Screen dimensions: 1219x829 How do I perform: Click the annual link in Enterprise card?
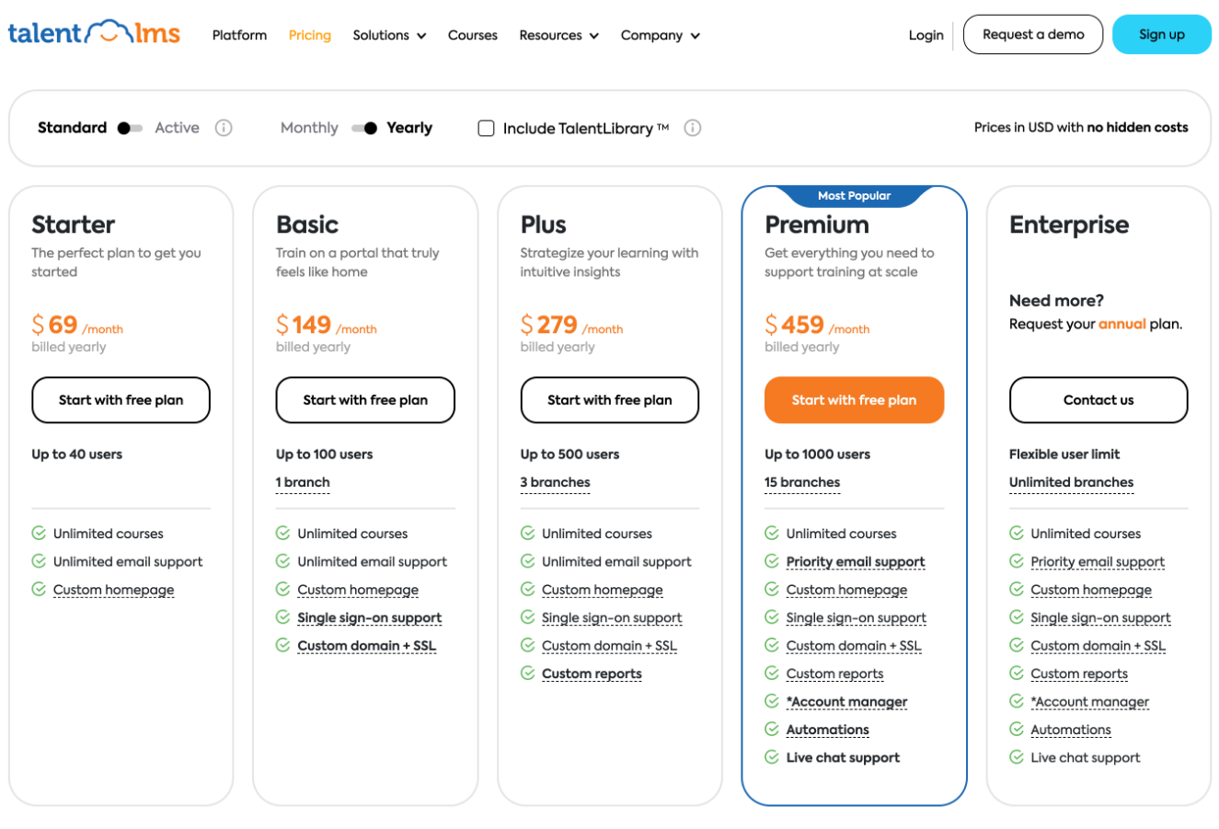point(1122,324)
